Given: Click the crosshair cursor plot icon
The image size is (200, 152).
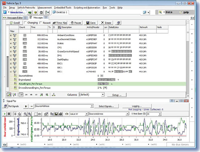Looking at the screenshot, I should click(15, 114).
